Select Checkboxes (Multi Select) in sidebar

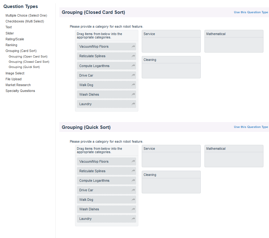(25, 21)
